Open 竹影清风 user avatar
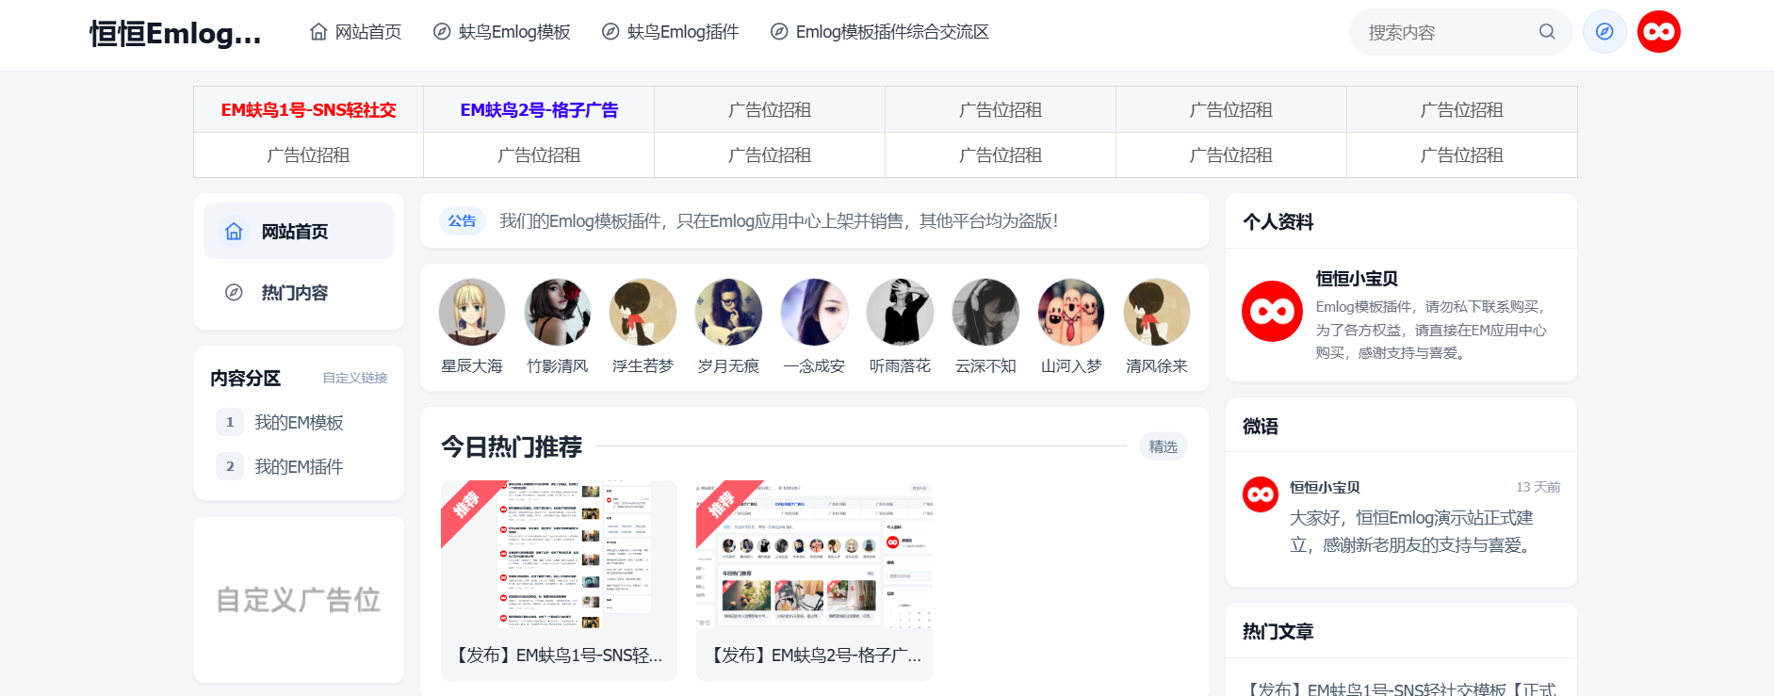The width and height of the screenshot is (1774, 696). tap(558, 312)
